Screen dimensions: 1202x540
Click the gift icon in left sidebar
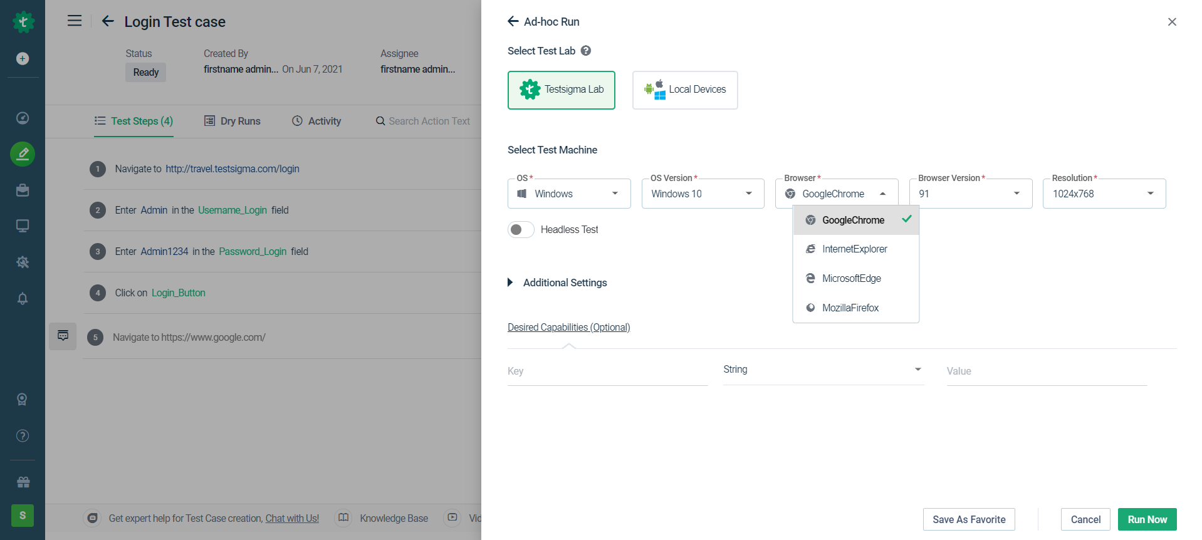pyautogui.click(x=23, y=482)
